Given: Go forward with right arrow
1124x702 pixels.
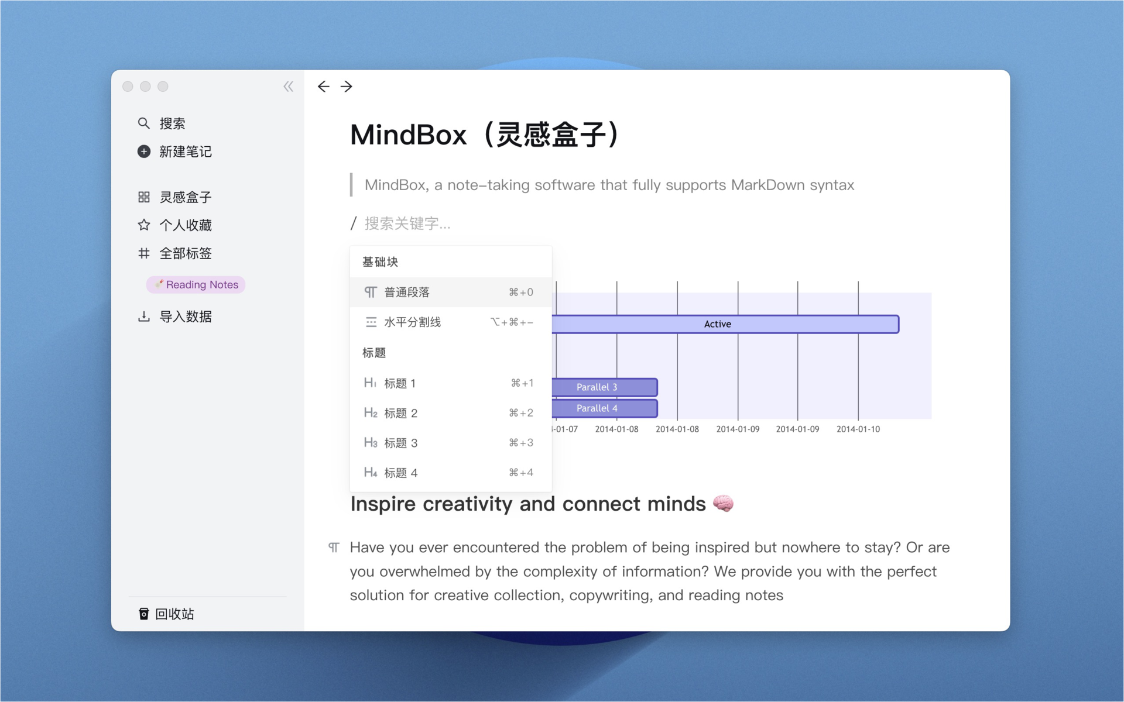Looking at the screenshot, I should (x=347, y=87).
